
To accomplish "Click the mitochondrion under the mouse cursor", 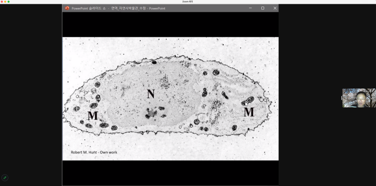I will click(x=248, y=101).
